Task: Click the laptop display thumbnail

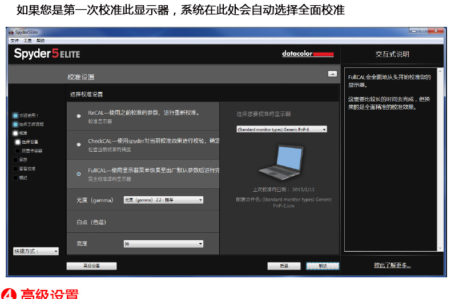Action: click(281, 162)
